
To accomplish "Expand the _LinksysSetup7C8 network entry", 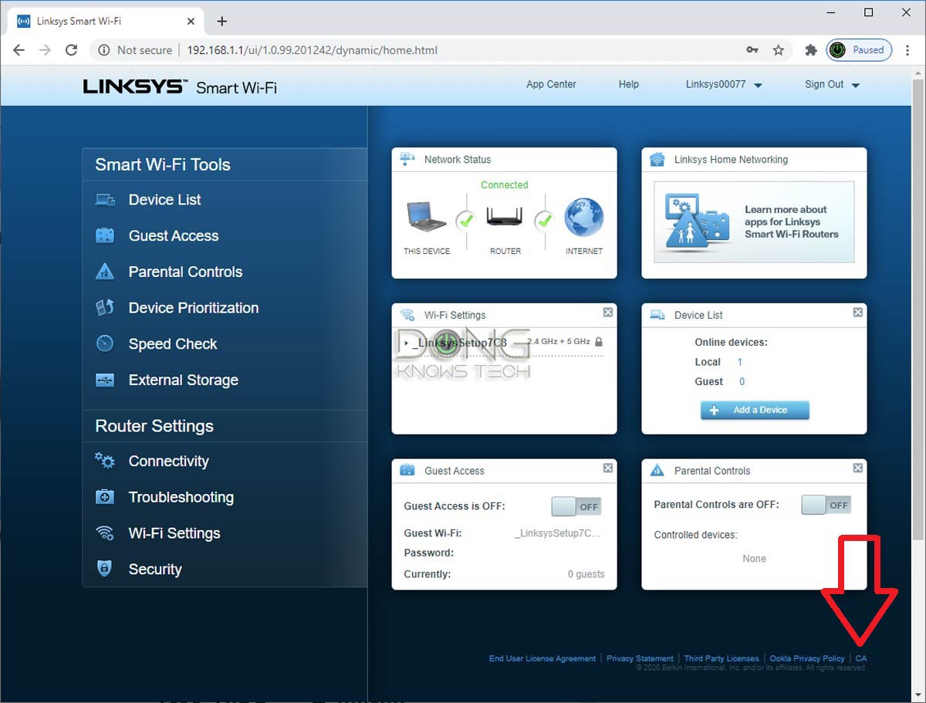I will [x=406, y=342].
